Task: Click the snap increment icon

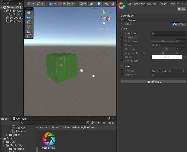Action: click(60, 4)
